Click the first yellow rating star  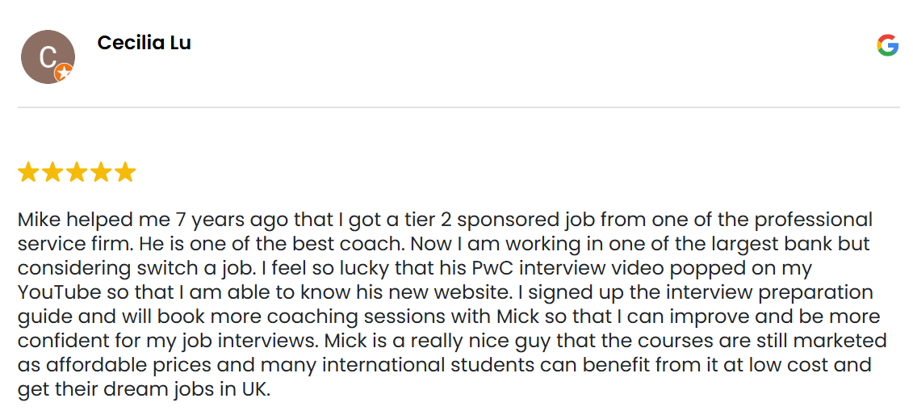pos(28,172)
